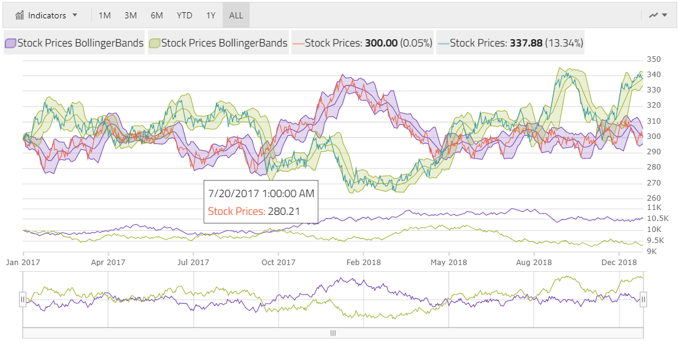The height and width of the screenshot is (352, 679).
Task: Select the 3M time range
Action: click(x=131, y=15)
